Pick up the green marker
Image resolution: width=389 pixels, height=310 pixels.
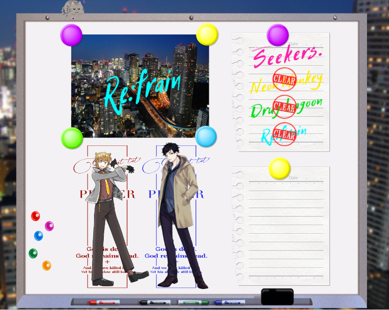[193, 302]
